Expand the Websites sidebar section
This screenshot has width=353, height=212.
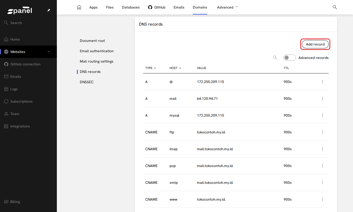coord(28,52)
